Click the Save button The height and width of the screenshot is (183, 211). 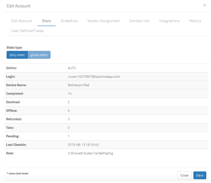[x=200, y=175]
